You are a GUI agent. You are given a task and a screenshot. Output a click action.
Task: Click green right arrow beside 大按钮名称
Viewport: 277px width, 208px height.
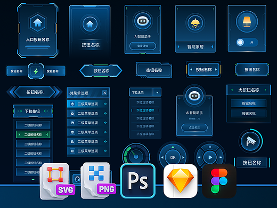point(265,90)
